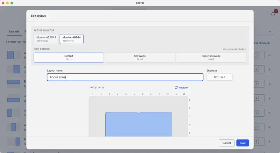Screen dimensions: 280x153
Task: Click the Edit layout dialog title
Action: tap(38, 16)
